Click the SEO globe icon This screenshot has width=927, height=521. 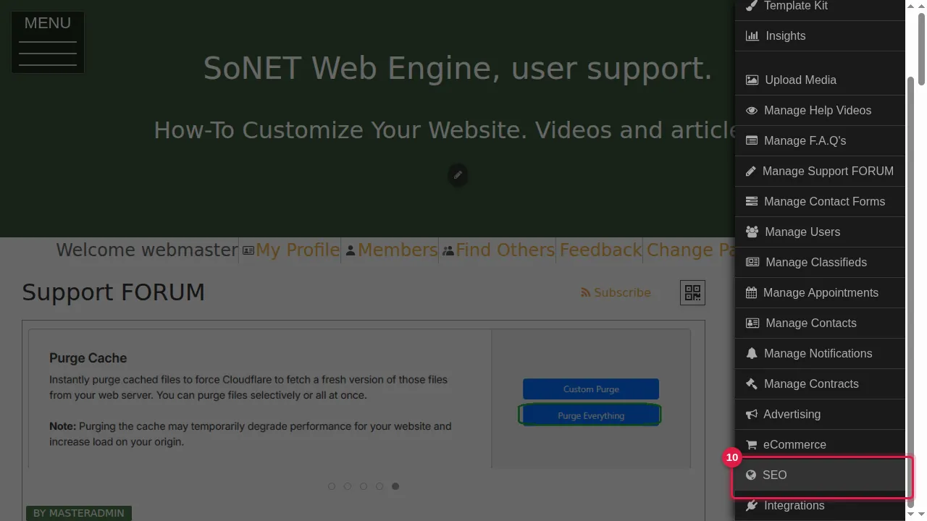click(751, 475)
